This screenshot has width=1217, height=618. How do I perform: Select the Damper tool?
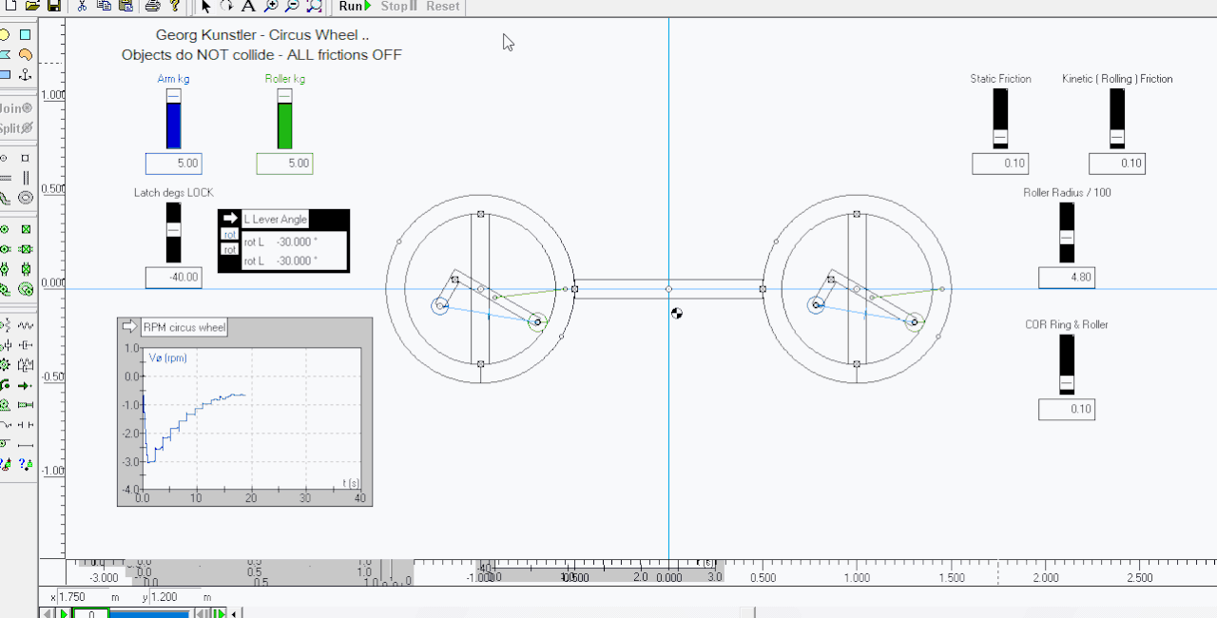26,345
